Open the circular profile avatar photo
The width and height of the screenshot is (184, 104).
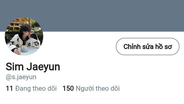[24, 36]
